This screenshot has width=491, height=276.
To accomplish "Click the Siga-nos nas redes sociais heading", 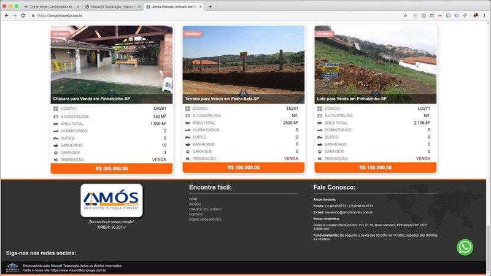I will pos(41,253).
